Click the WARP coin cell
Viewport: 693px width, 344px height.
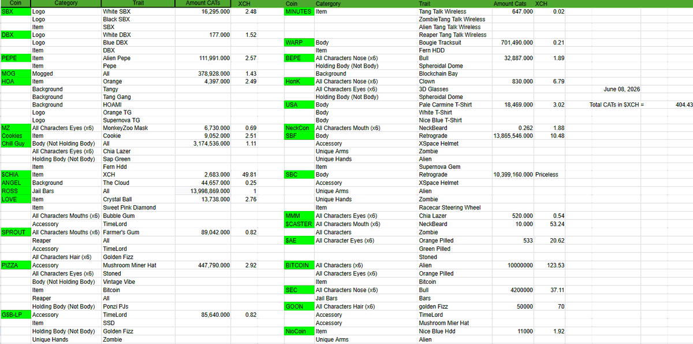pos(299,43)
